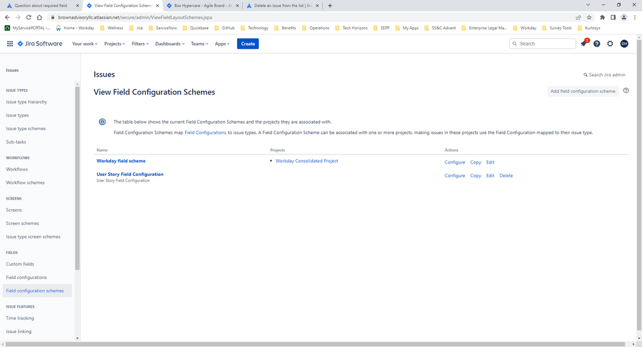
Task: Expand the Filters dropdown menu
Action: (140, 44)
